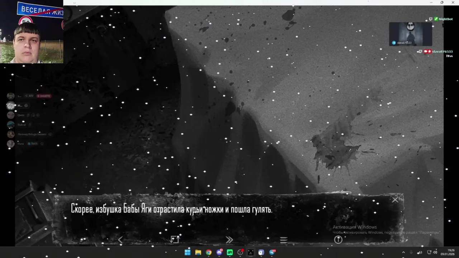
Task: Open Telegram from taskbar
Action: coord(272,252)
